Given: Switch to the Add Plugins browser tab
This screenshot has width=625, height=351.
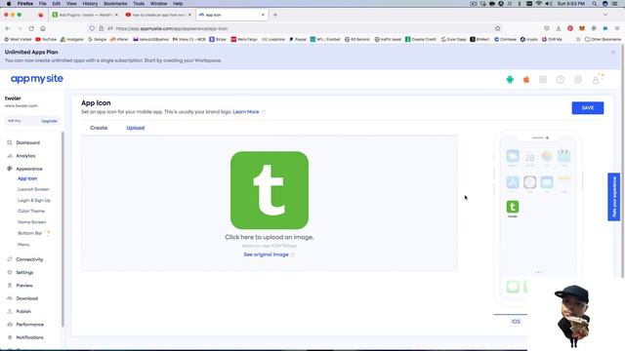Looking at the screenshot, I should point(85,16).
